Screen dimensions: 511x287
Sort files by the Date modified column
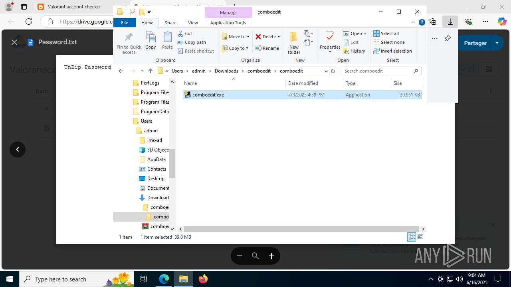tap(314, 83)
